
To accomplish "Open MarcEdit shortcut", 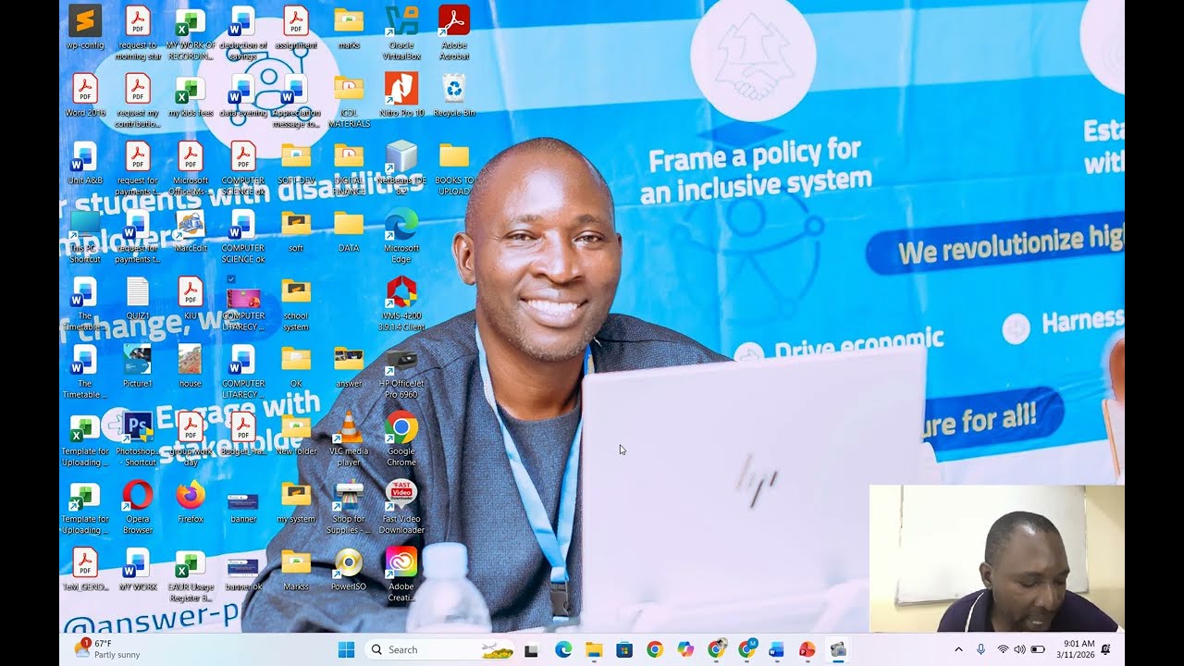I will point(191,230).
